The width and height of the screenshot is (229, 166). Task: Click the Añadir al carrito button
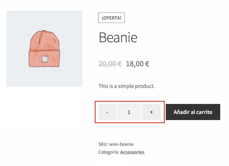(193, 112)
